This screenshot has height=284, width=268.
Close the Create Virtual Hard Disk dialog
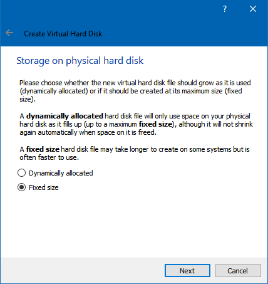[253, 9]
